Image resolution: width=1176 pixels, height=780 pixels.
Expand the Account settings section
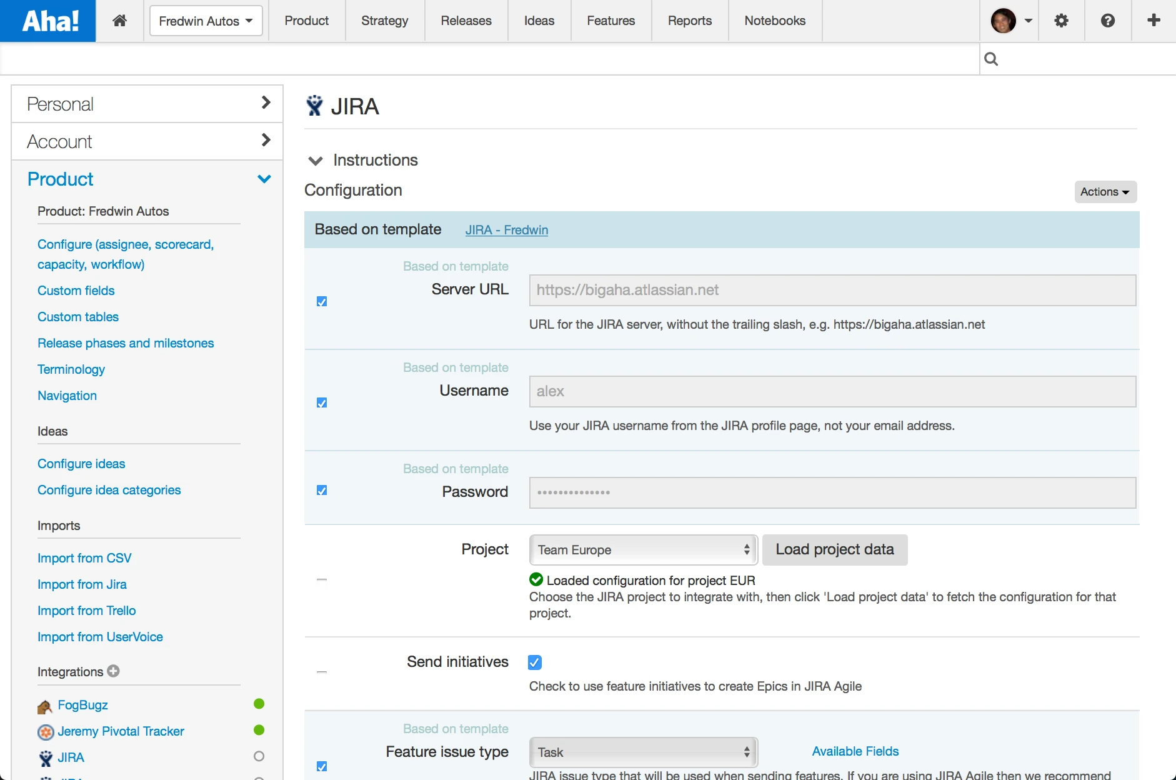coord(147,141)
